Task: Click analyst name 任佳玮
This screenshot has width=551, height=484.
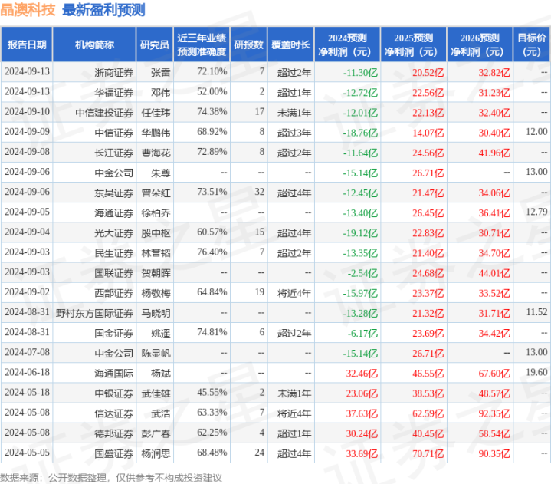Action: [x=156, y=113]
